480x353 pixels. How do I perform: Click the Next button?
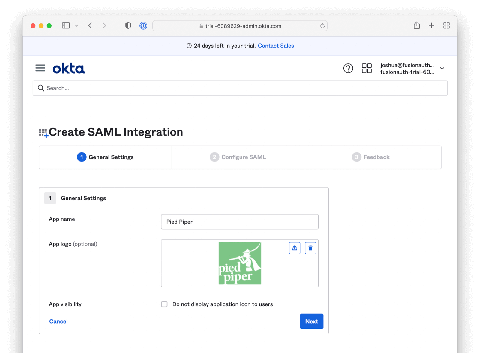pyautogui.click(x=311, y=321)
